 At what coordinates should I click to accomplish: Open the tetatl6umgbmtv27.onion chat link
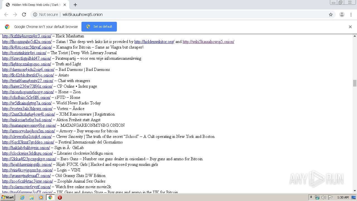[28, 81]
